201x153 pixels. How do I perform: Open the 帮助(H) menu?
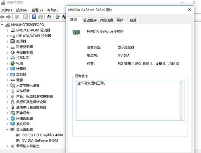tap(53, 10)
